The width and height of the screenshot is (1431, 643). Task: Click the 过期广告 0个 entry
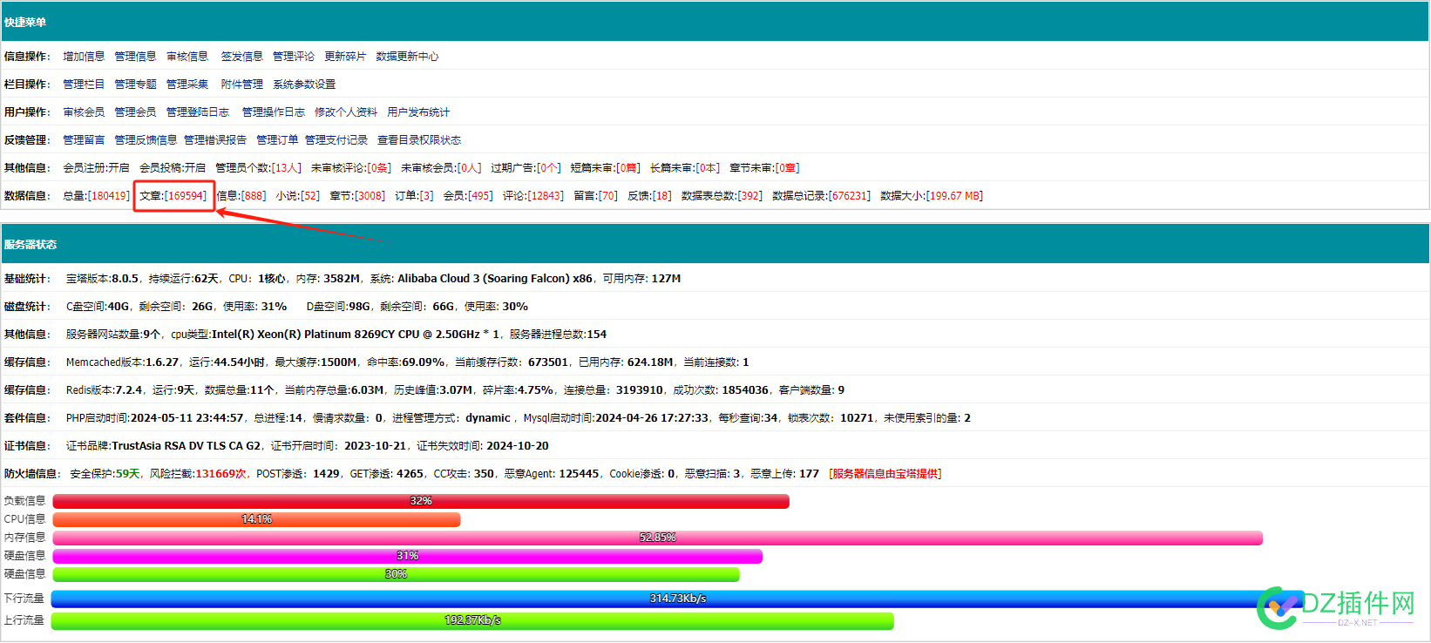tap(526, 168)
